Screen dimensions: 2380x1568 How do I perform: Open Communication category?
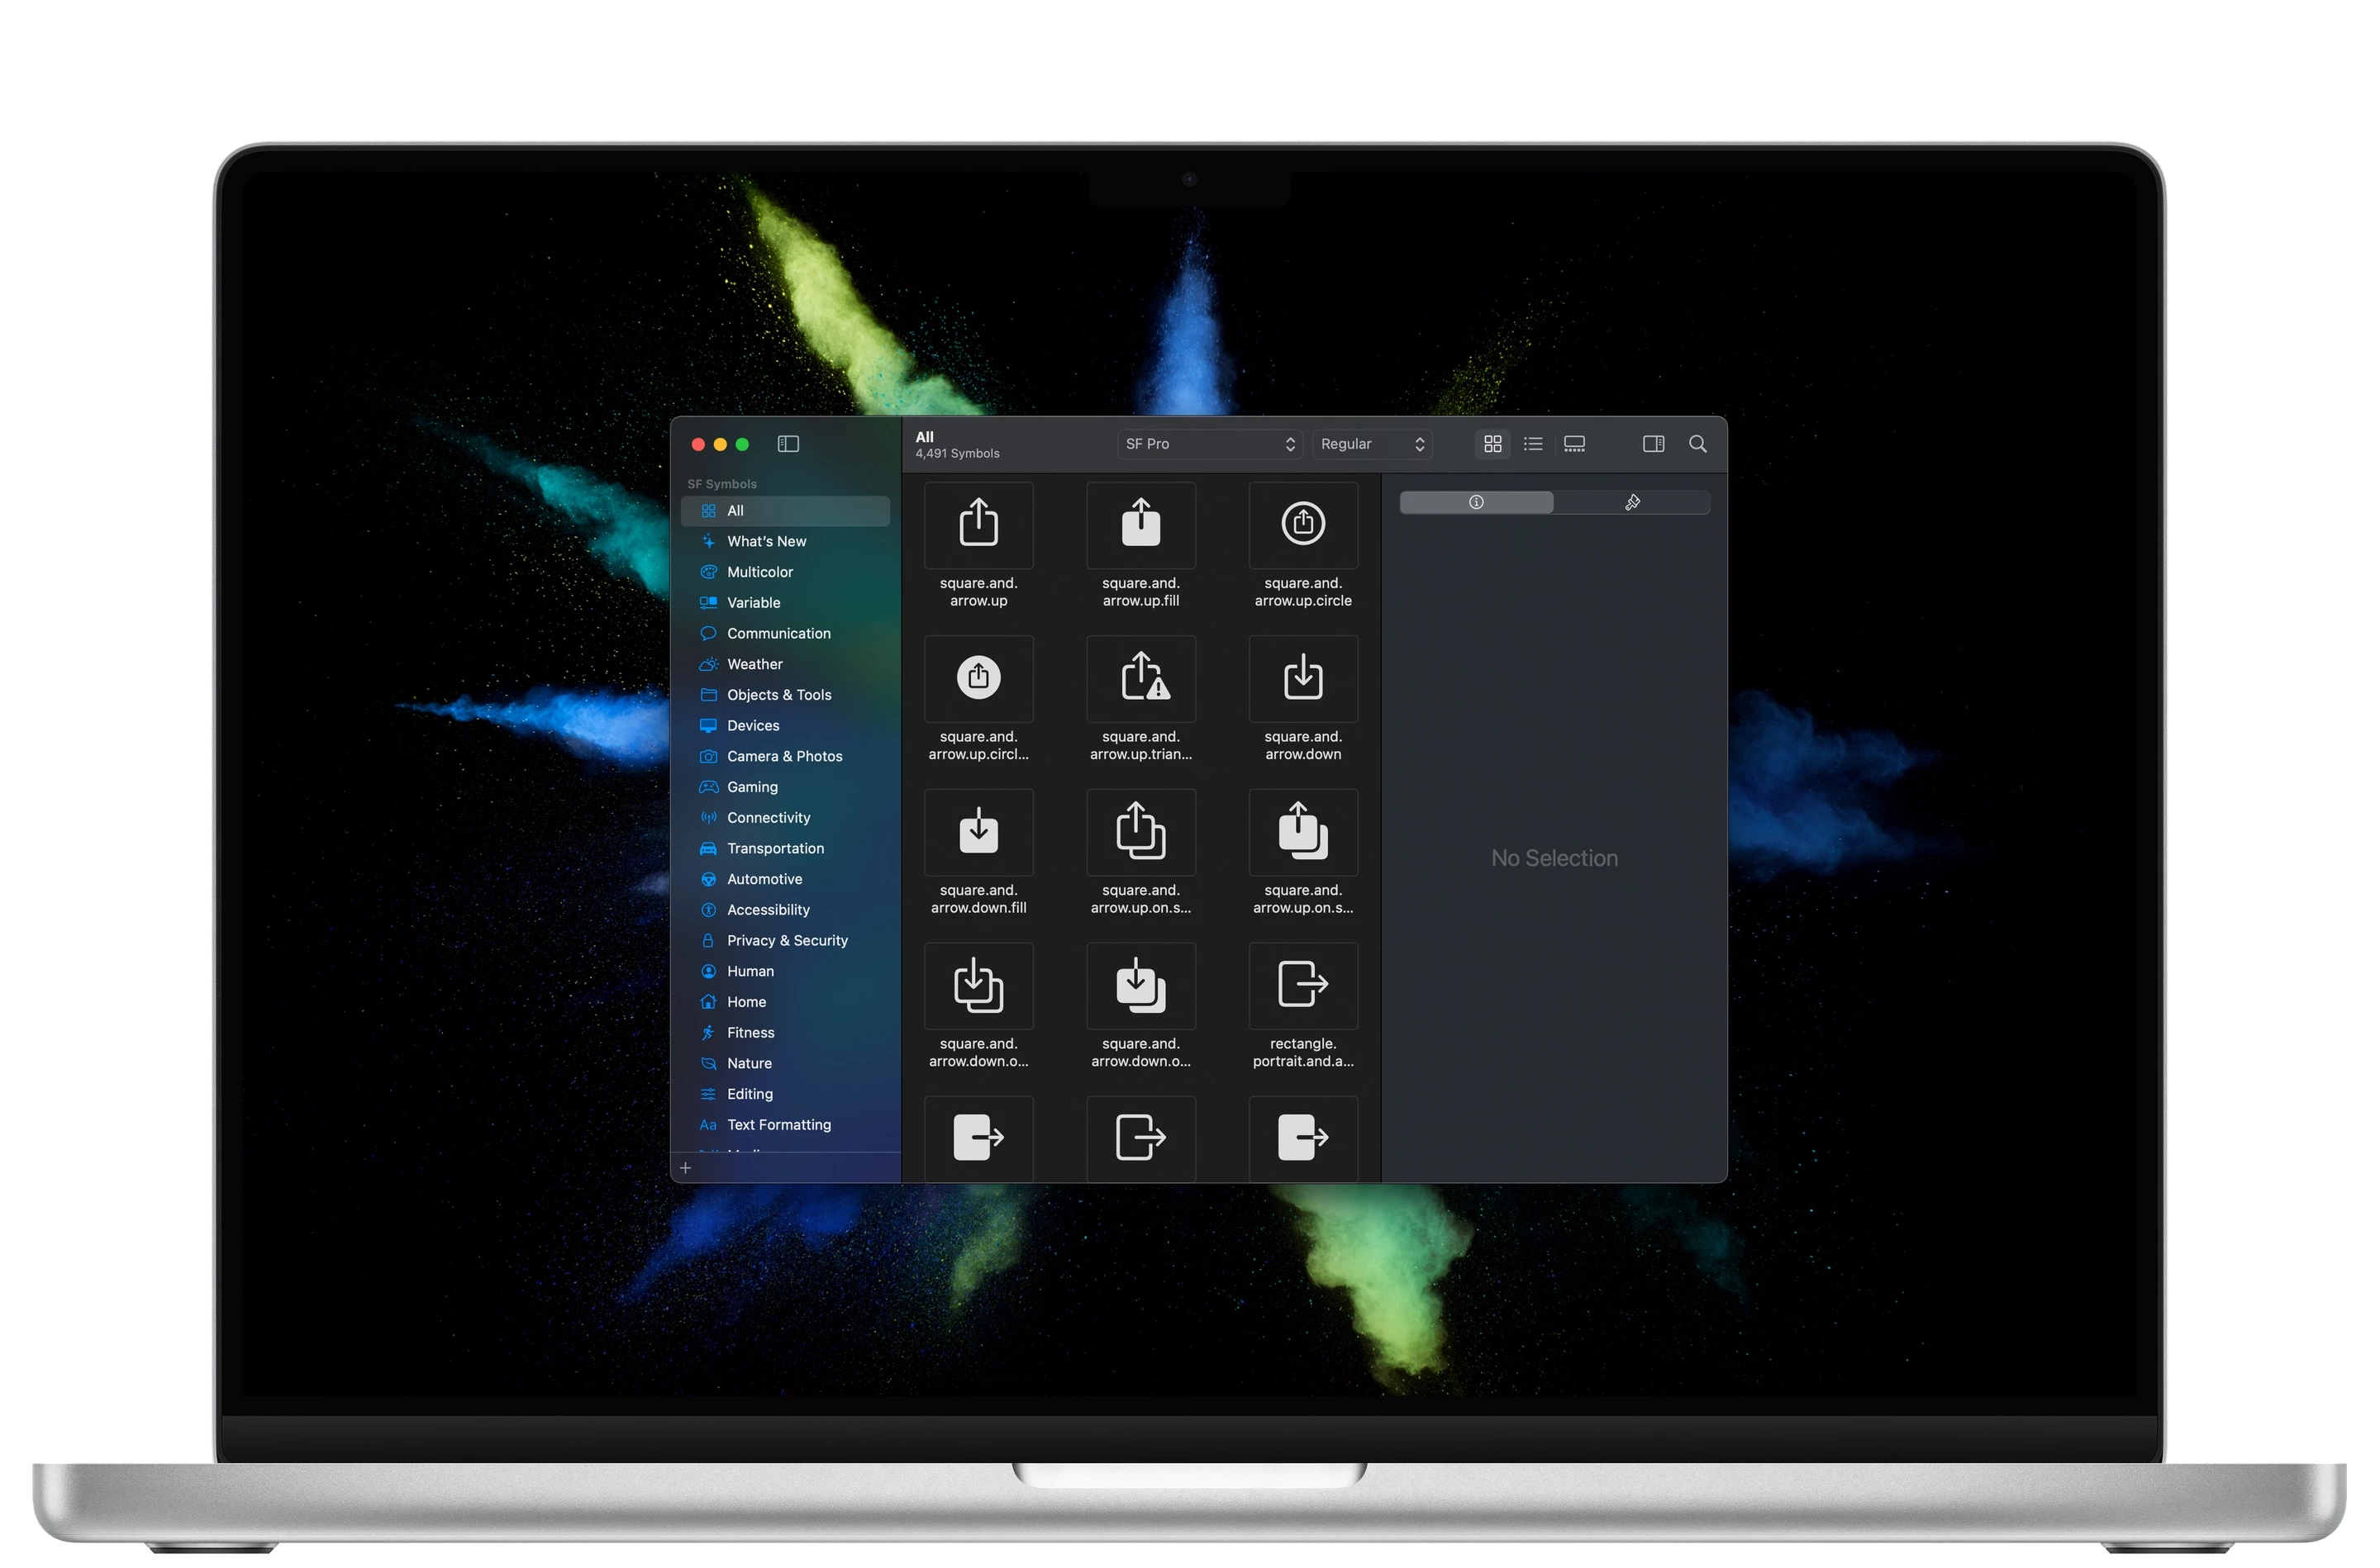785,634
